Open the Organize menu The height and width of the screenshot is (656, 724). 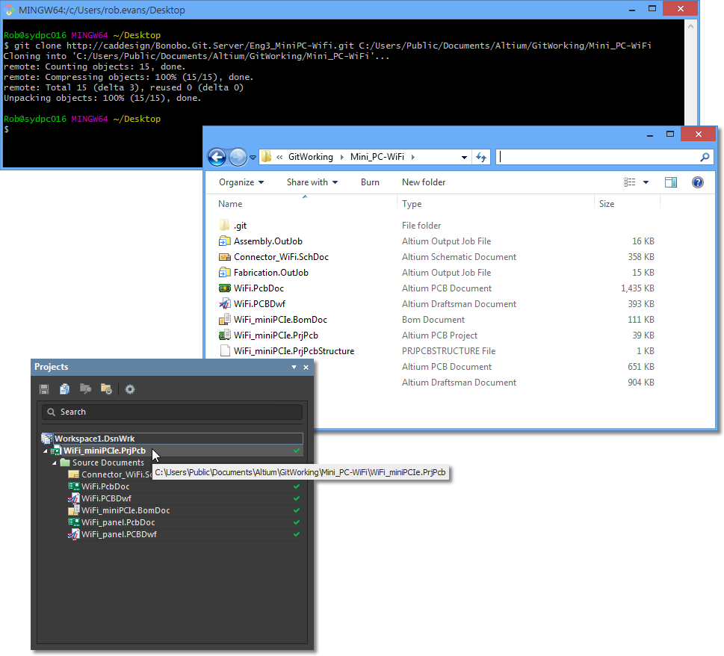(x=241, y=182)
